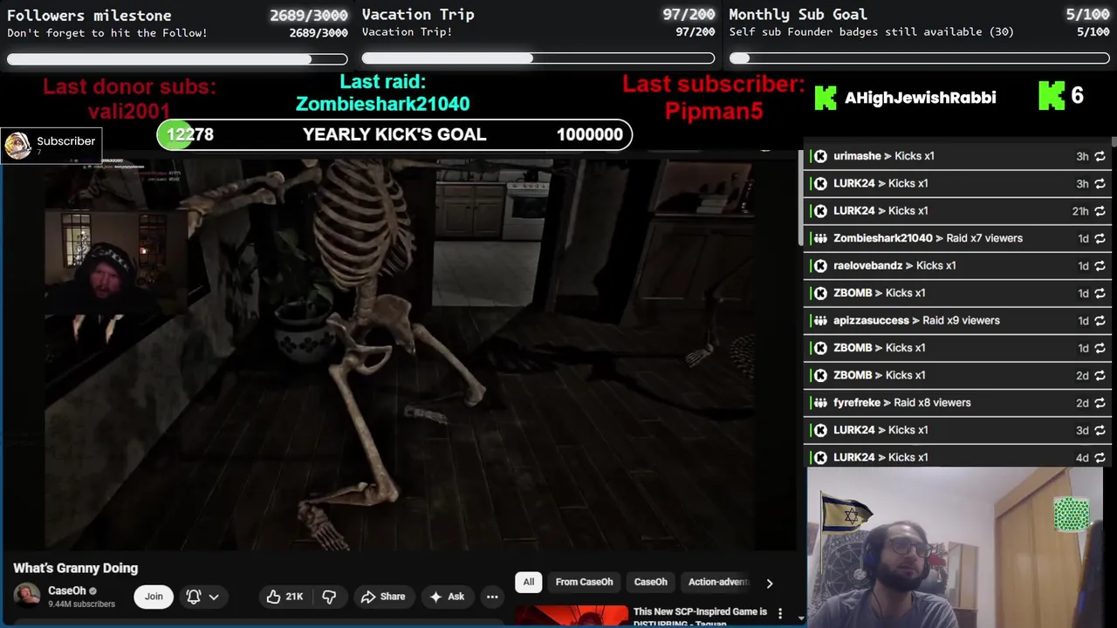This screenshot has width=1117, height=628.
Task: Click green Kick logo beside AHighJewishRabbi
Action: (x=826, y=98)
